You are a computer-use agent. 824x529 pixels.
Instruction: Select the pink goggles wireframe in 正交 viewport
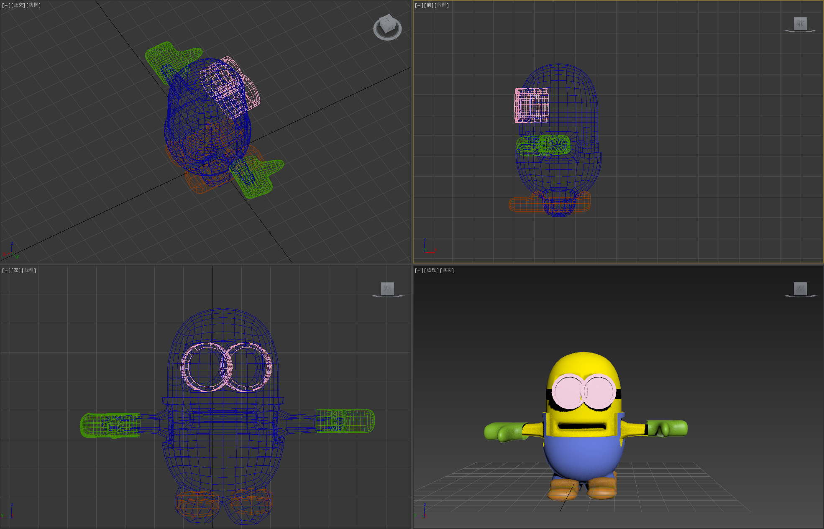(x=230, y=88)
